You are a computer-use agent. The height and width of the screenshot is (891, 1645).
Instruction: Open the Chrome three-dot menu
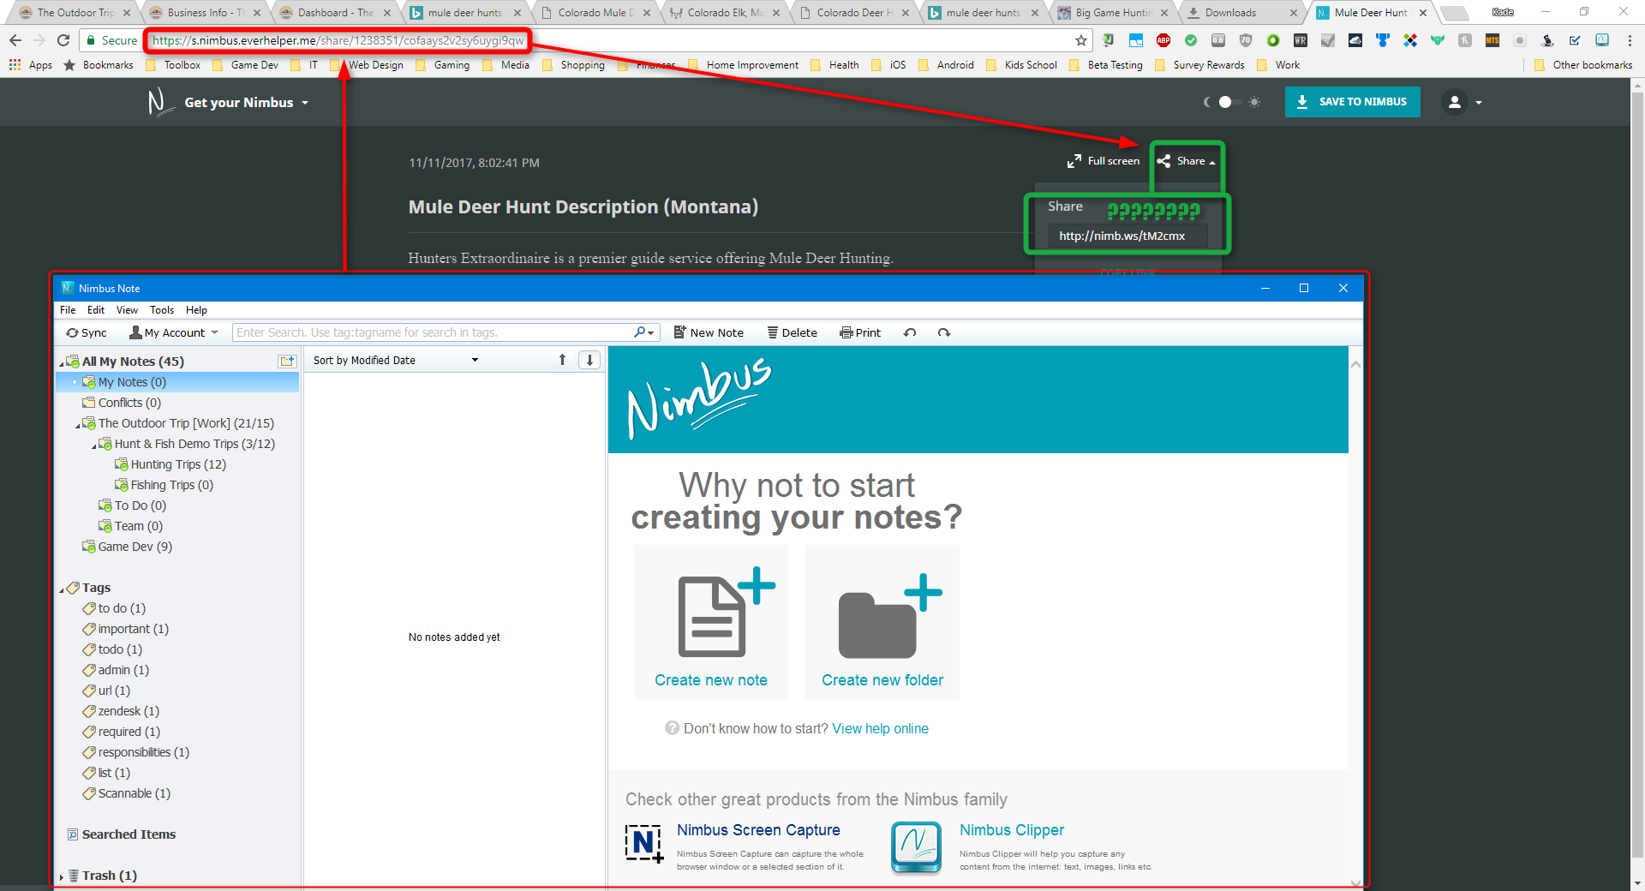[1630, 40]
